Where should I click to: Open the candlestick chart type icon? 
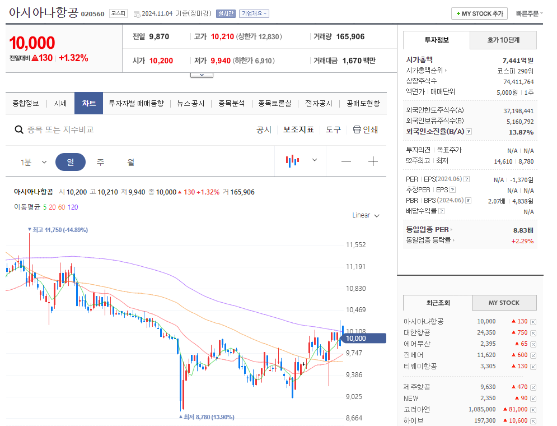point(292,161)
